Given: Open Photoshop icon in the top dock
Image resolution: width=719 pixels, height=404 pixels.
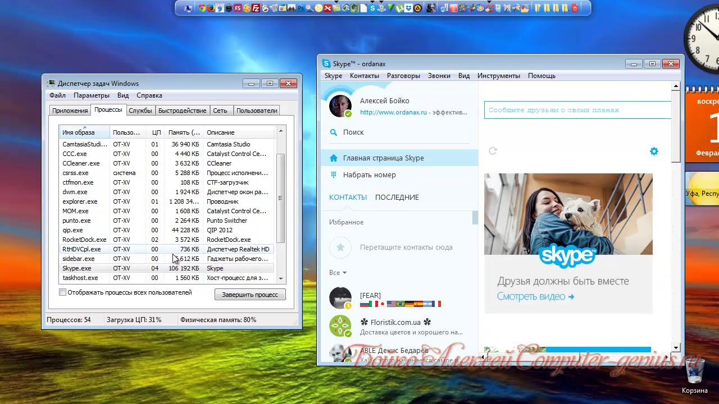Looking at the screenshot, I should coord(301,8).
